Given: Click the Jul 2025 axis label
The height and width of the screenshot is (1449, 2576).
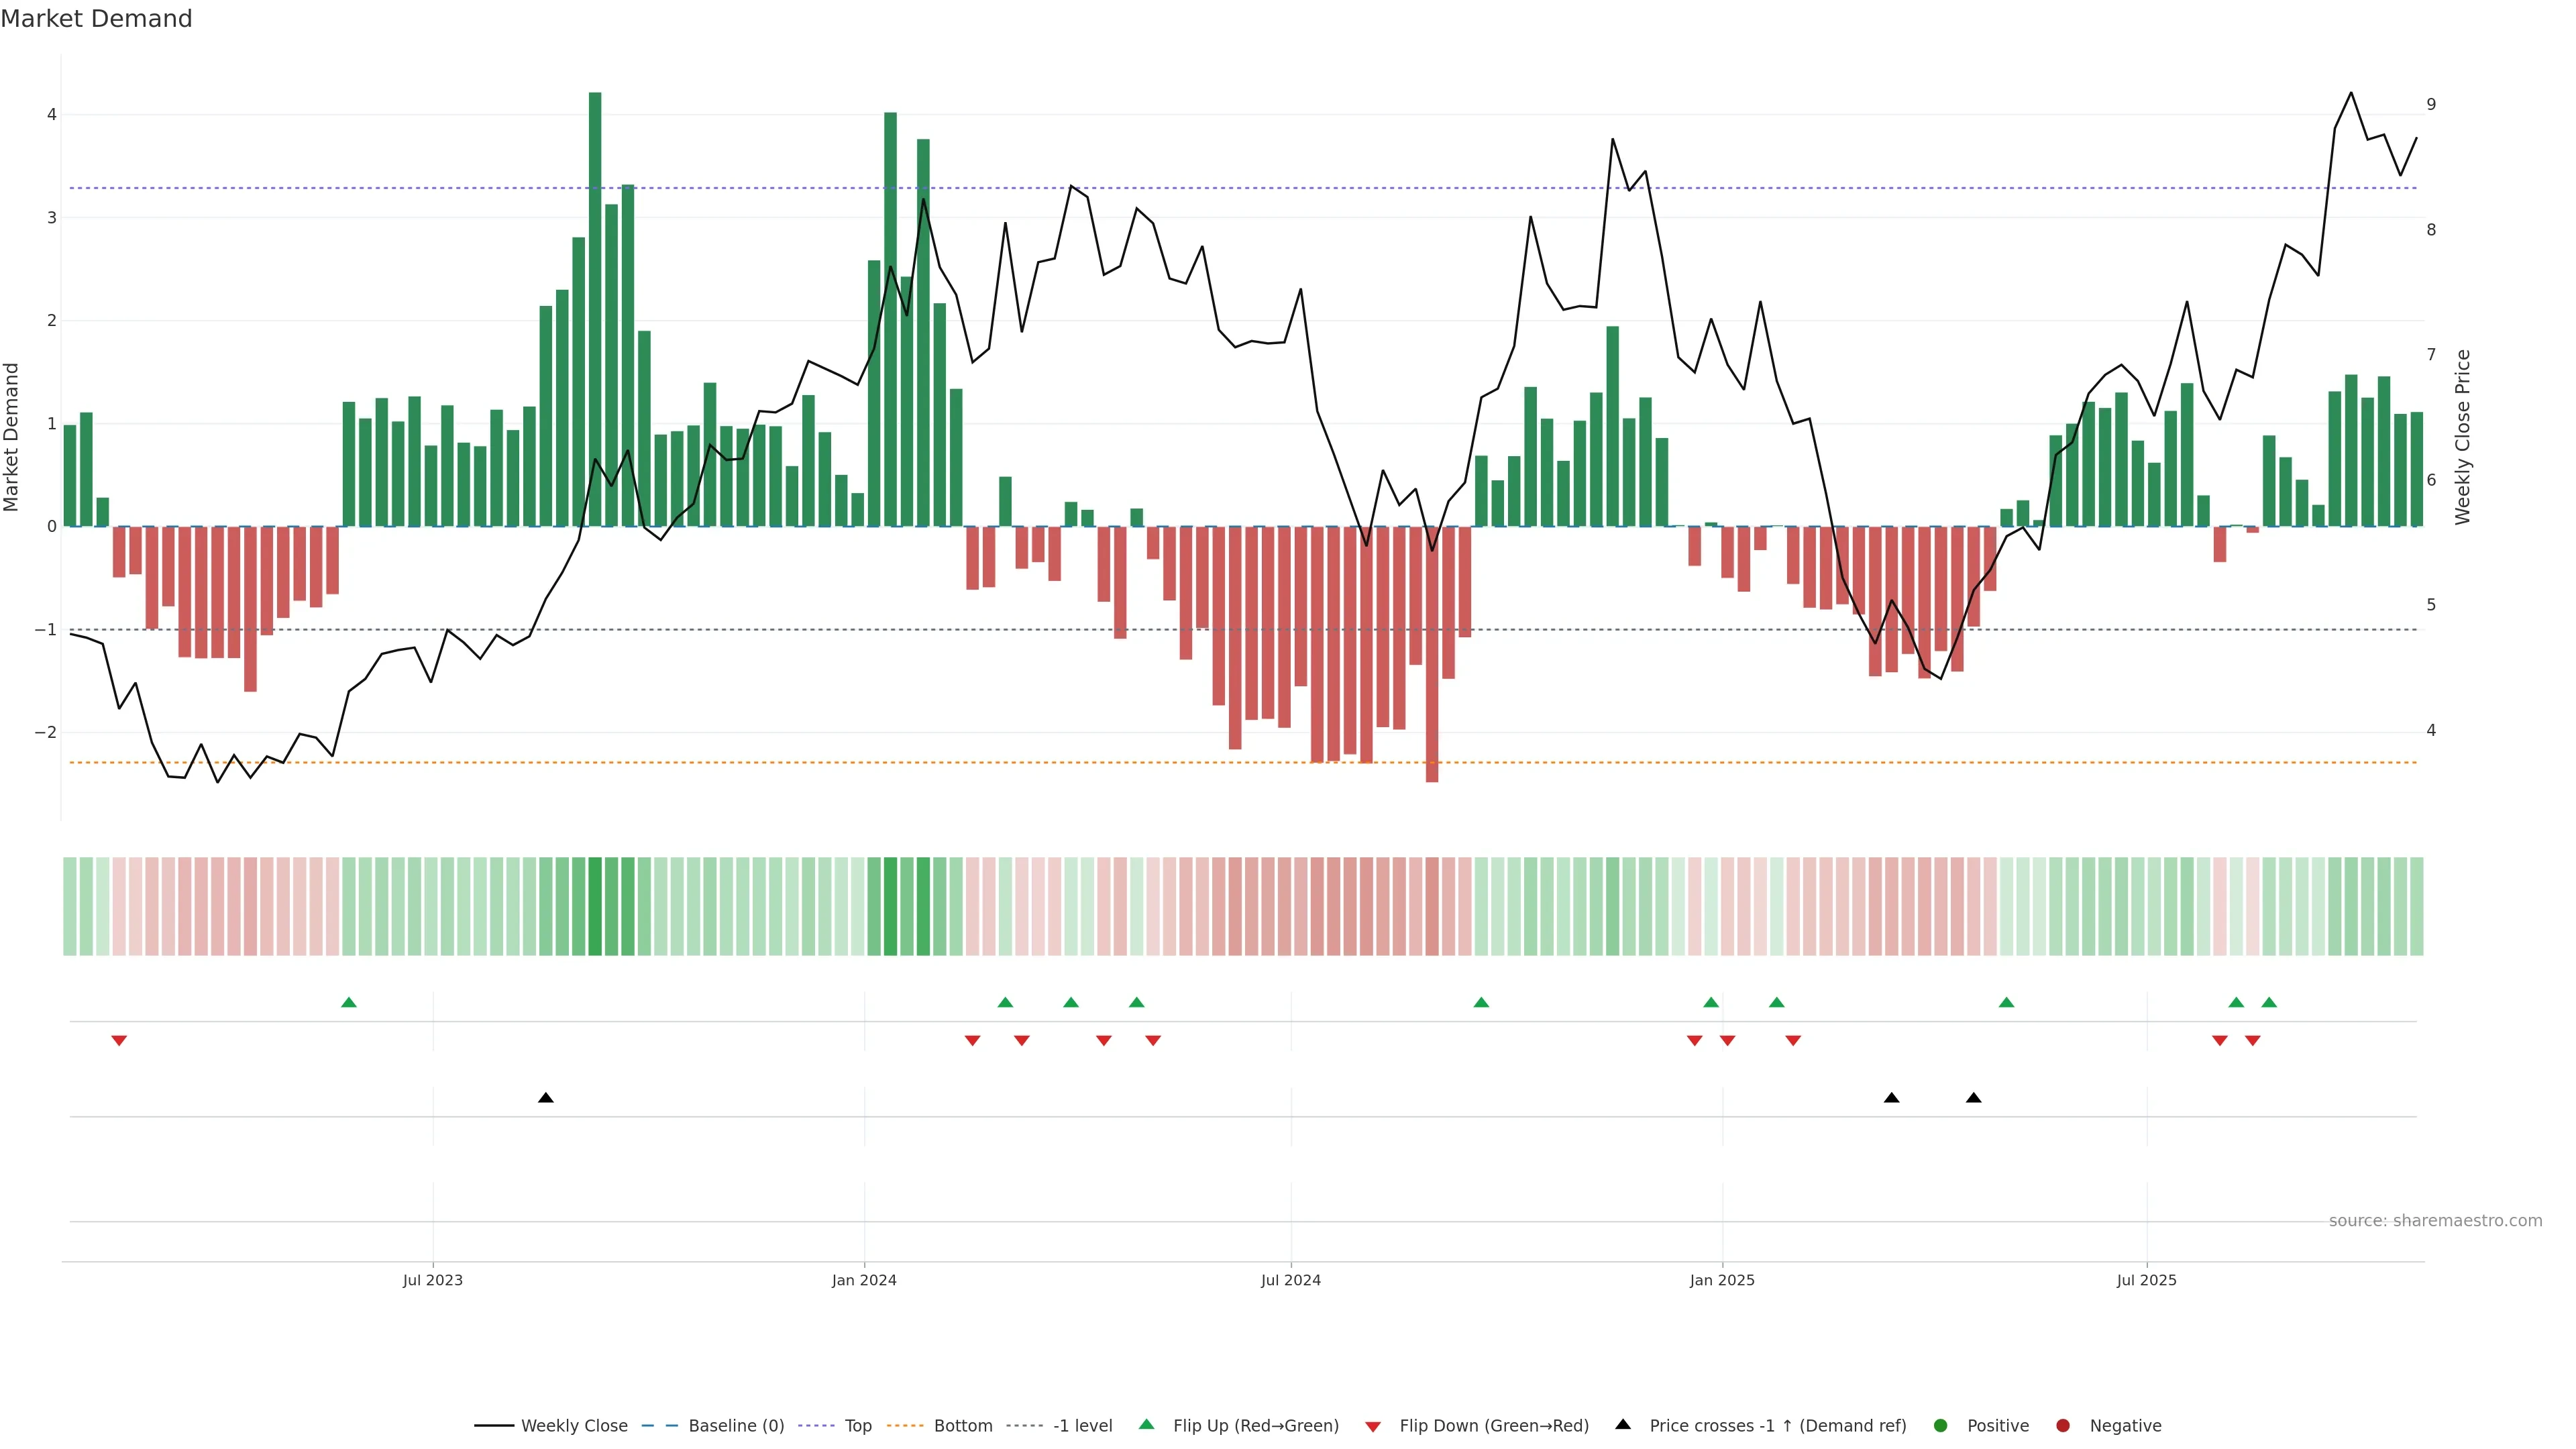Looking at the screenshot, I should 2146,1280.
